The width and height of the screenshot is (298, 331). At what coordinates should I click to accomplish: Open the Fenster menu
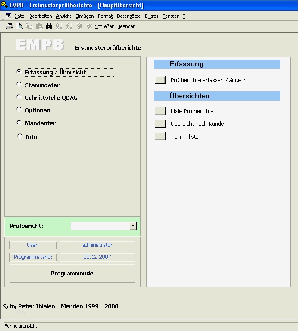tap(170, 16)
